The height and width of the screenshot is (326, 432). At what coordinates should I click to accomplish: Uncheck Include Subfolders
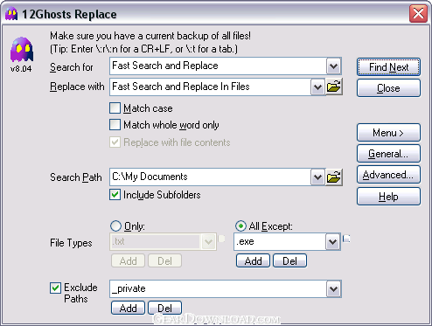[x=115, y=195]
